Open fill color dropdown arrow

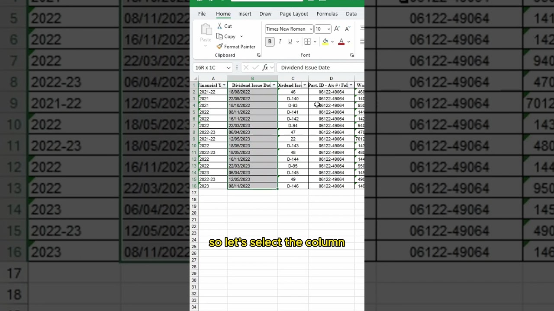tap(332, 42)
